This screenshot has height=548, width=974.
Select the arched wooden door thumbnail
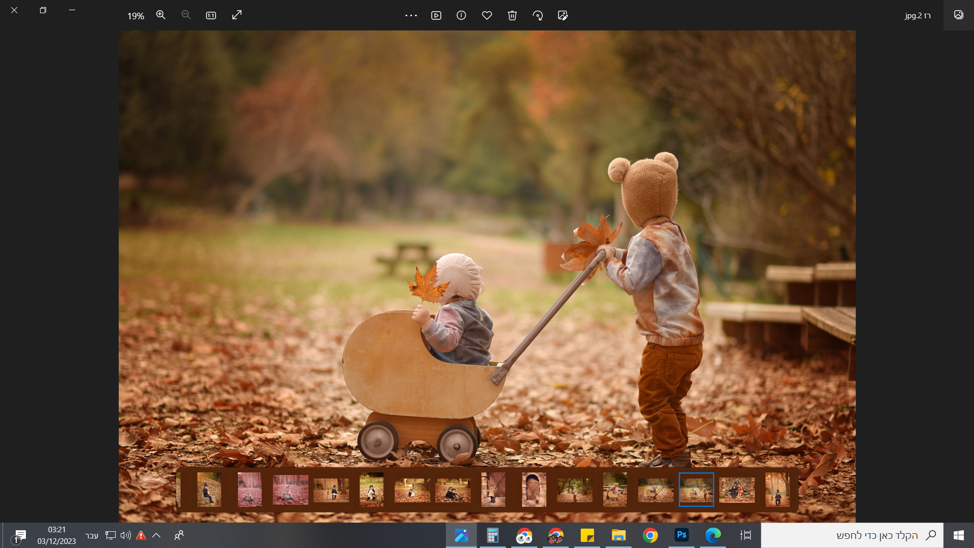pos(534,490)
